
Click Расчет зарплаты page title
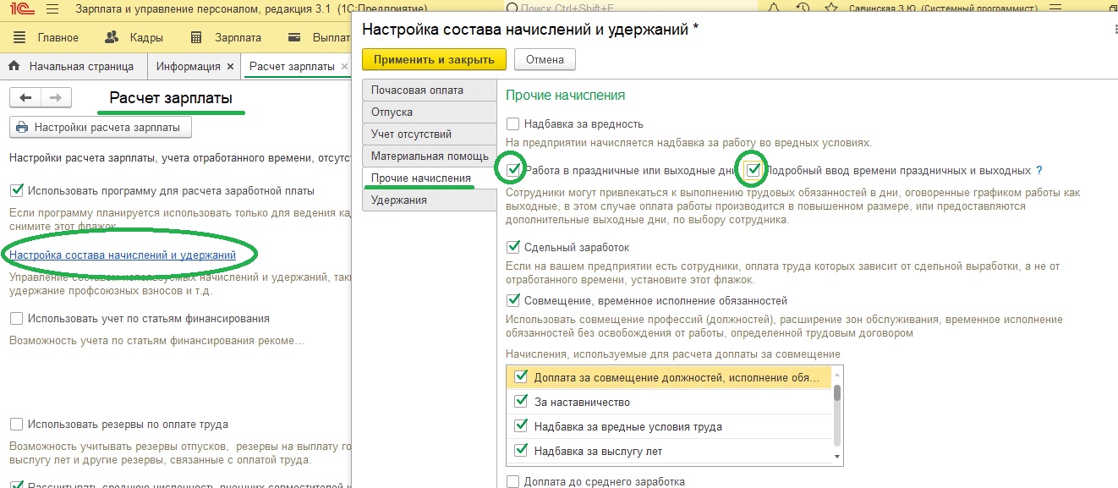point(171,98)
